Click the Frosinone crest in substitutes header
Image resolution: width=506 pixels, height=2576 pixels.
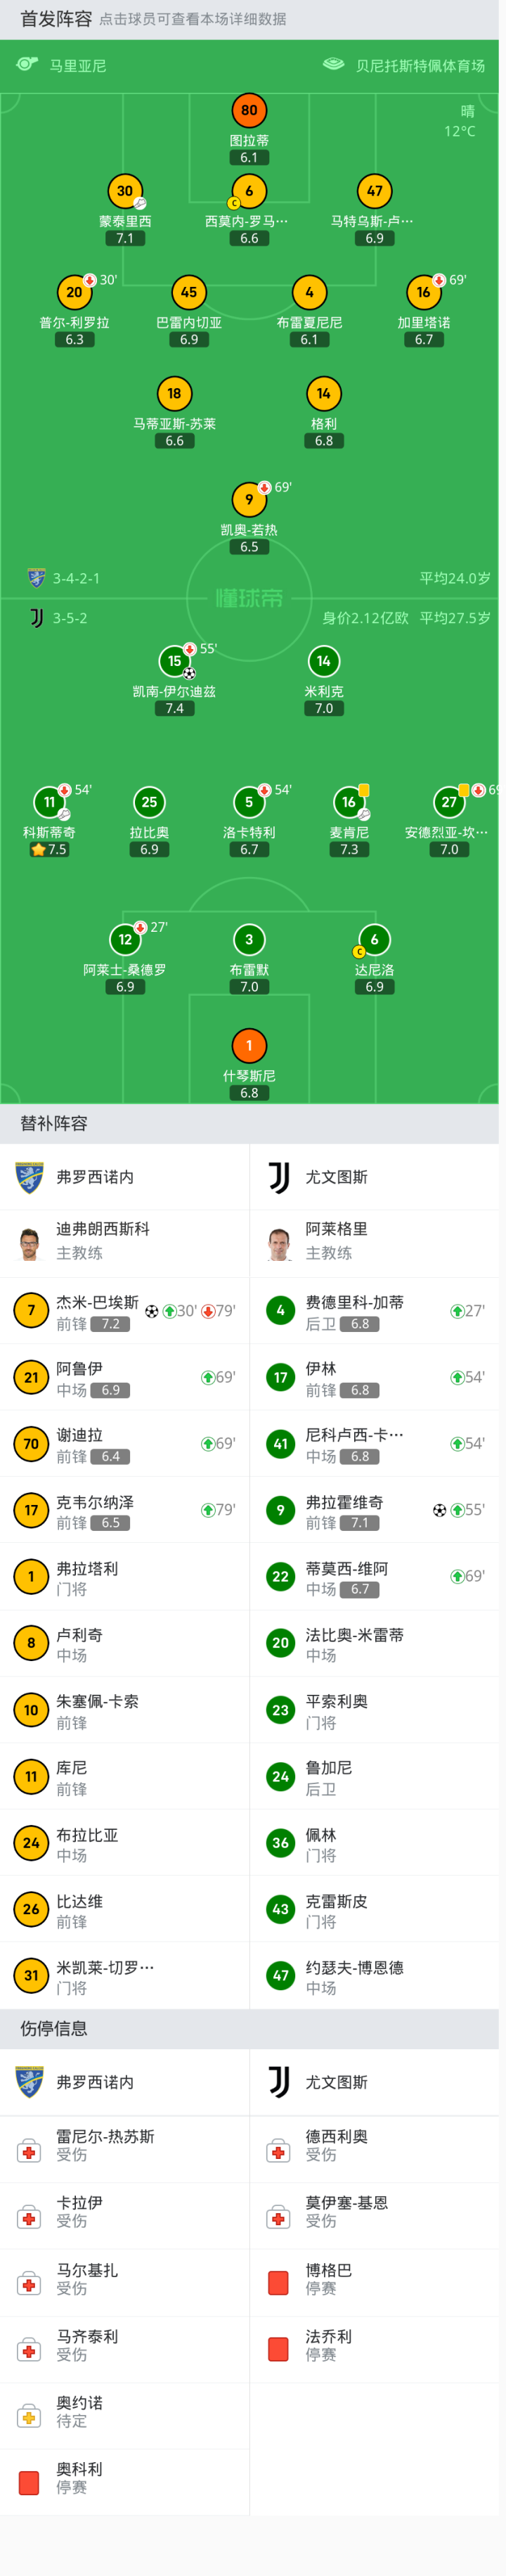click(30, 1177)
